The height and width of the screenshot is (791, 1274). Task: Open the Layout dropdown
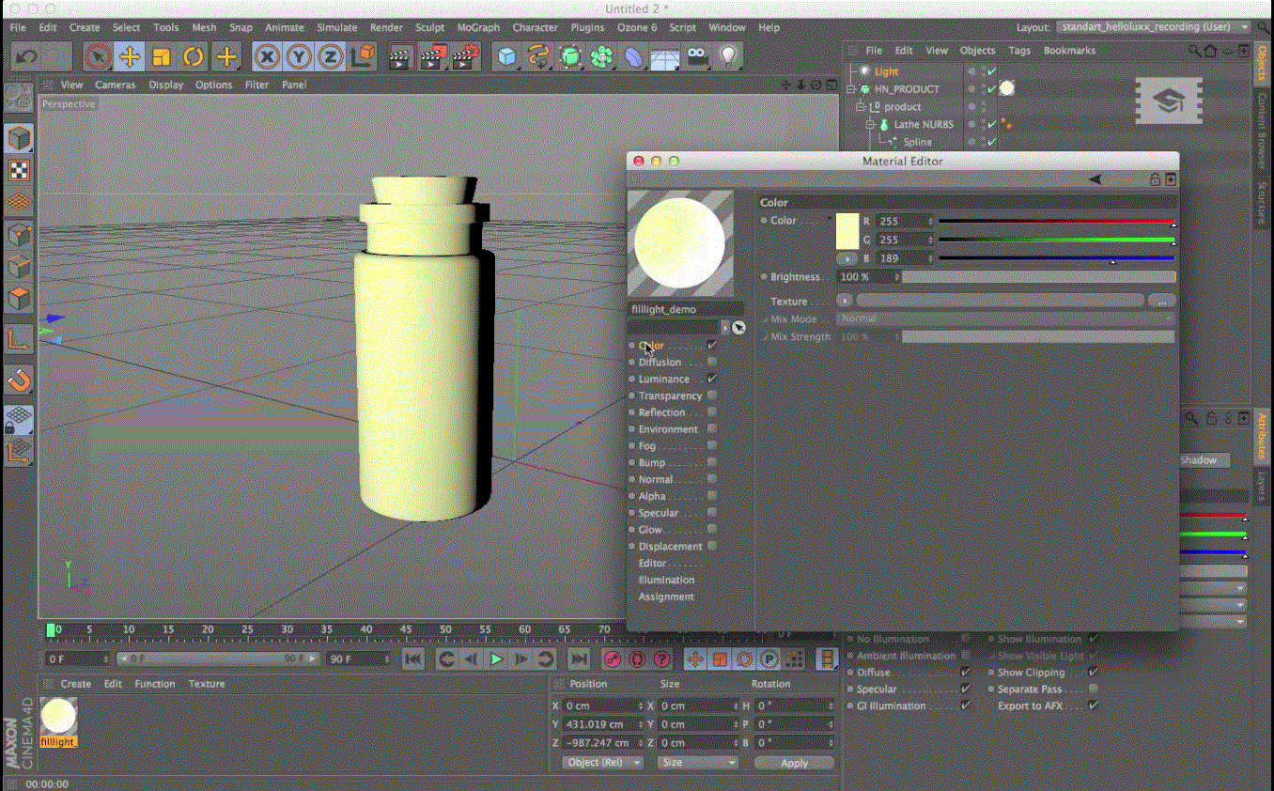tap(1154, 27)
